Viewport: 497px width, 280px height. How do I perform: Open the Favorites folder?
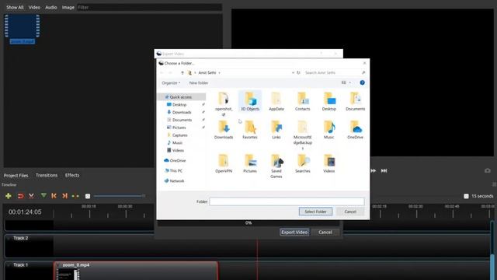click(x=250, y=130)
